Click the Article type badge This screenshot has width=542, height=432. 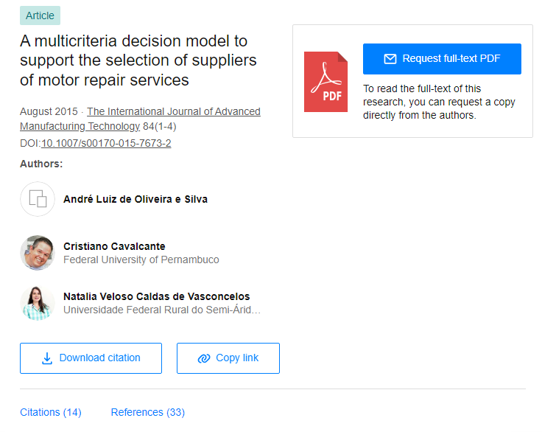click(x=40, y=15)
